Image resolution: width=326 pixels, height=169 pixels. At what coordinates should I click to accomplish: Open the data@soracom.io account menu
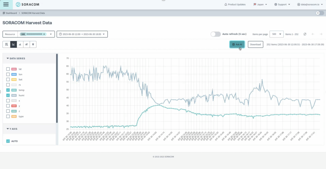click(x=310, y=4)
